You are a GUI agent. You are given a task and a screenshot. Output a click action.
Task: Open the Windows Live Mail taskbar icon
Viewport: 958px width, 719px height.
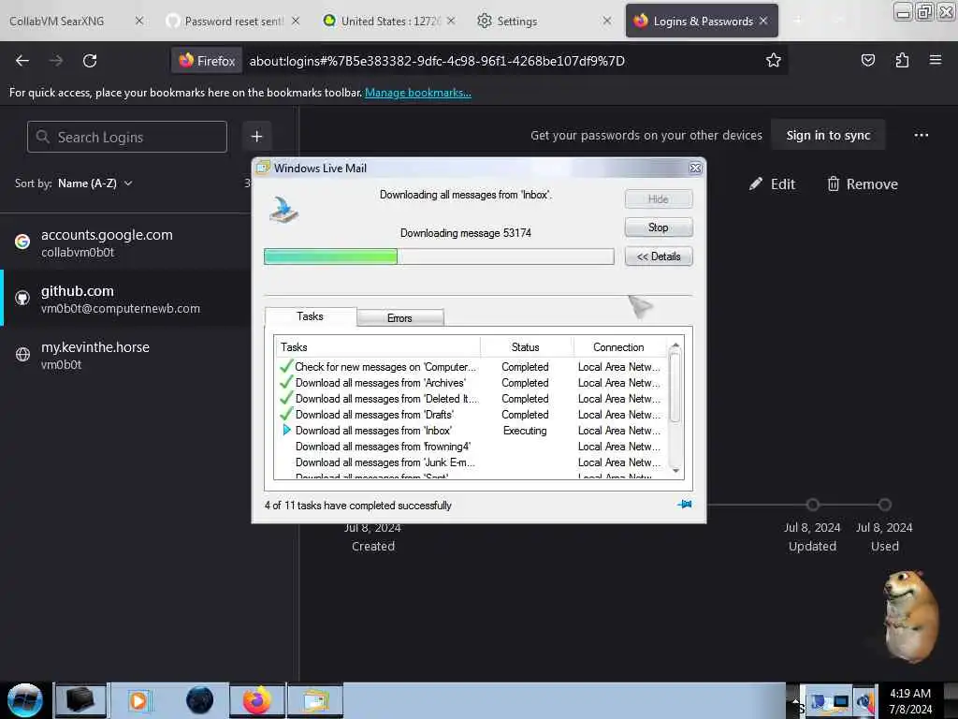tap(314, 700)
